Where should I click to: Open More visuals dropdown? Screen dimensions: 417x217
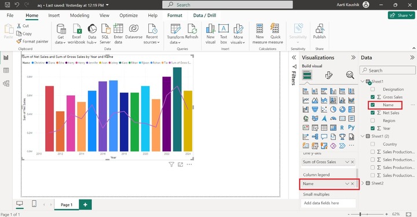[238, 34]
